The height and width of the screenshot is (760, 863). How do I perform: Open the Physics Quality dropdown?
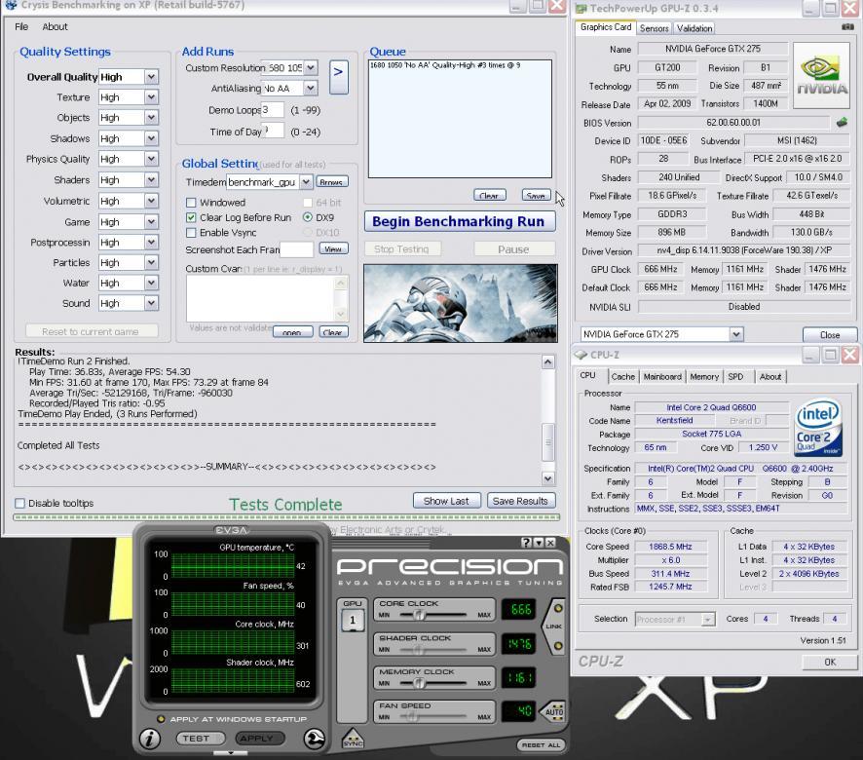(x=151, y=159)
